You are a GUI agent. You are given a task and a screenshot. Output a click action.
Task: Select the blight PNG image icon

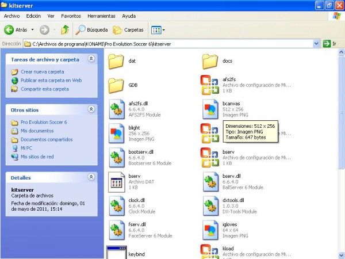[x=117, y=134]
